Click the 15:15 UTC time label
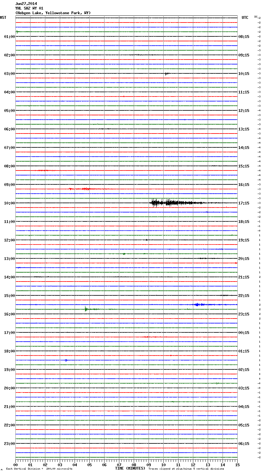This screenshot has height=473, width=262. point(244,166)
